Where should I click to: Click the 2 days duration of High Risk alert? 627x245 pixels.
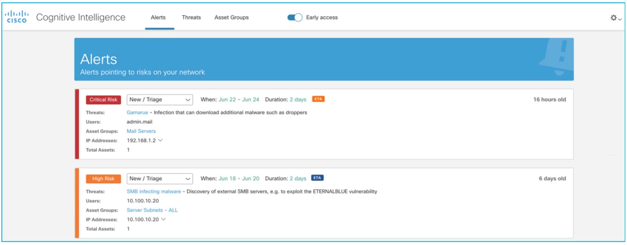click(298, 178)
